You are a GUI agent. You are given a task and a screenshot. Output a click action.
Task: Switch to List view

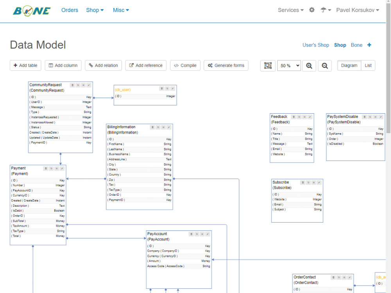pyautogui.click(x=368, y=66)
